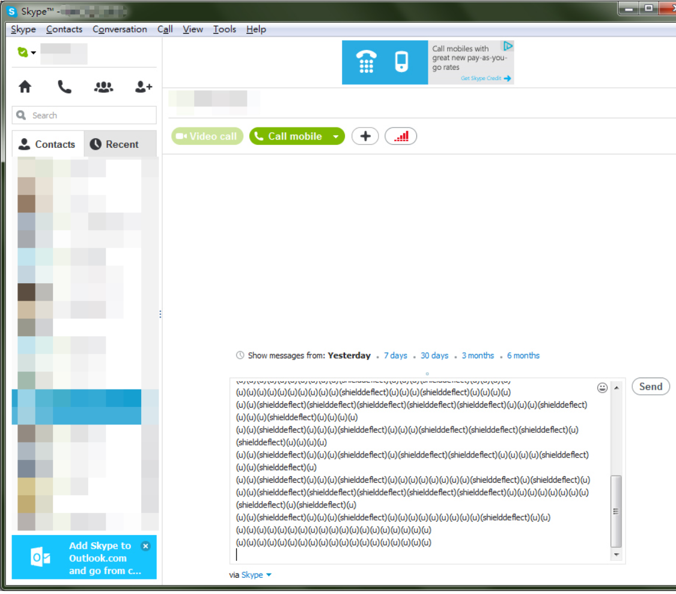Click the Home icon in sidebar
Viewport: 676px width, 594px height.
click(25, 87)
